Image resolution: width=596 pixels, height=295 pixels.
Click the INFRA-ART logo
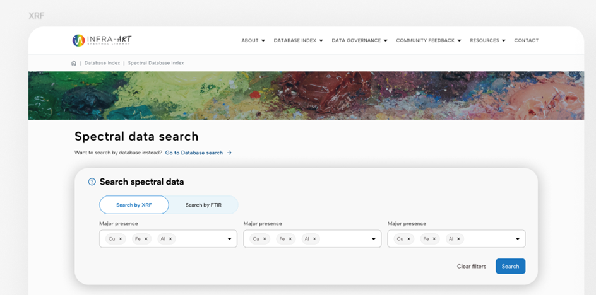point(102,40)
